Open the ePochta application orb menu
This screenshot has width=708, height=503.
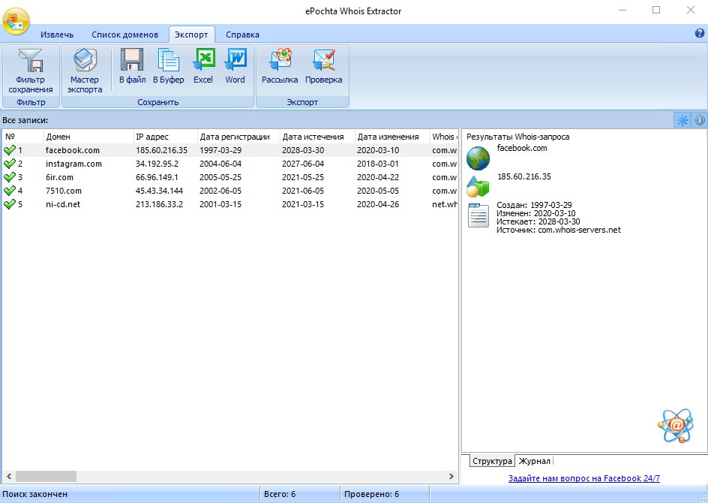16,21
